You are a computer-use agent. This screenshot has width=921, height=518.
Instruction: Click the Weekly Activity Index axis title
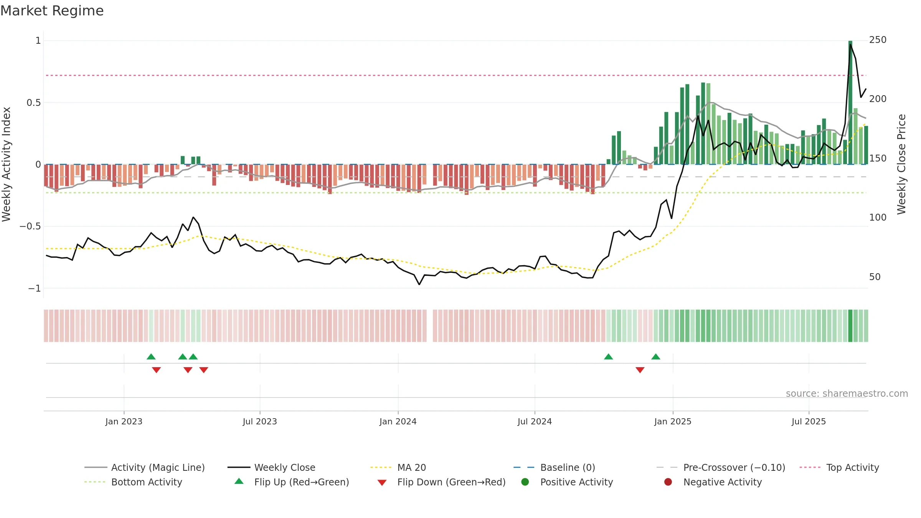tap(6, 164)
